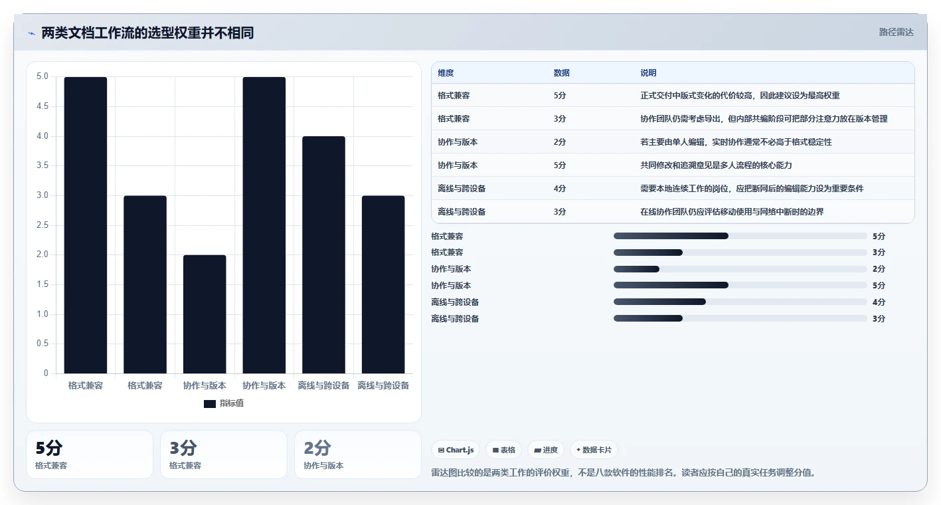Click the title 两类文档工作流的选型权重并不相同
Viewport: 941px width, 505px height.
pyautogui.click(x=147, y=33)
